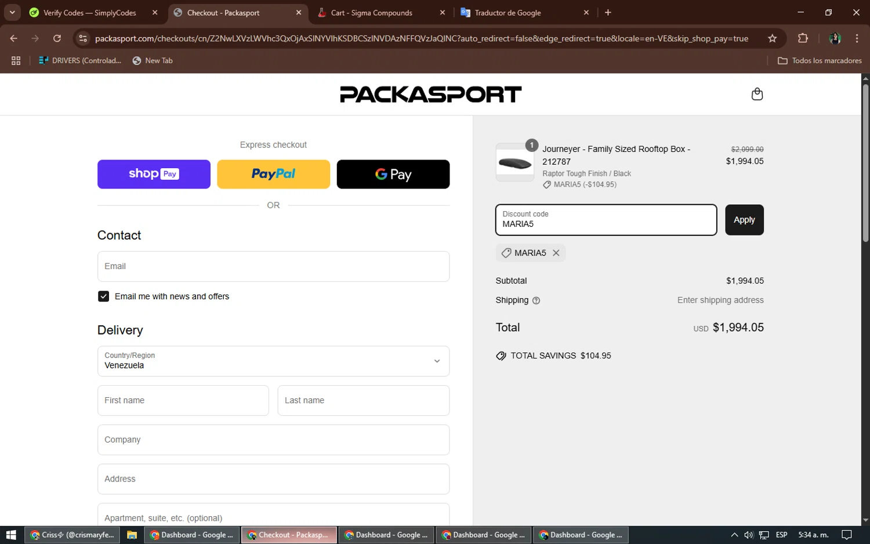The image size is (870, 544).
Task: Click the Discount code field
Action: pos(606,220)
